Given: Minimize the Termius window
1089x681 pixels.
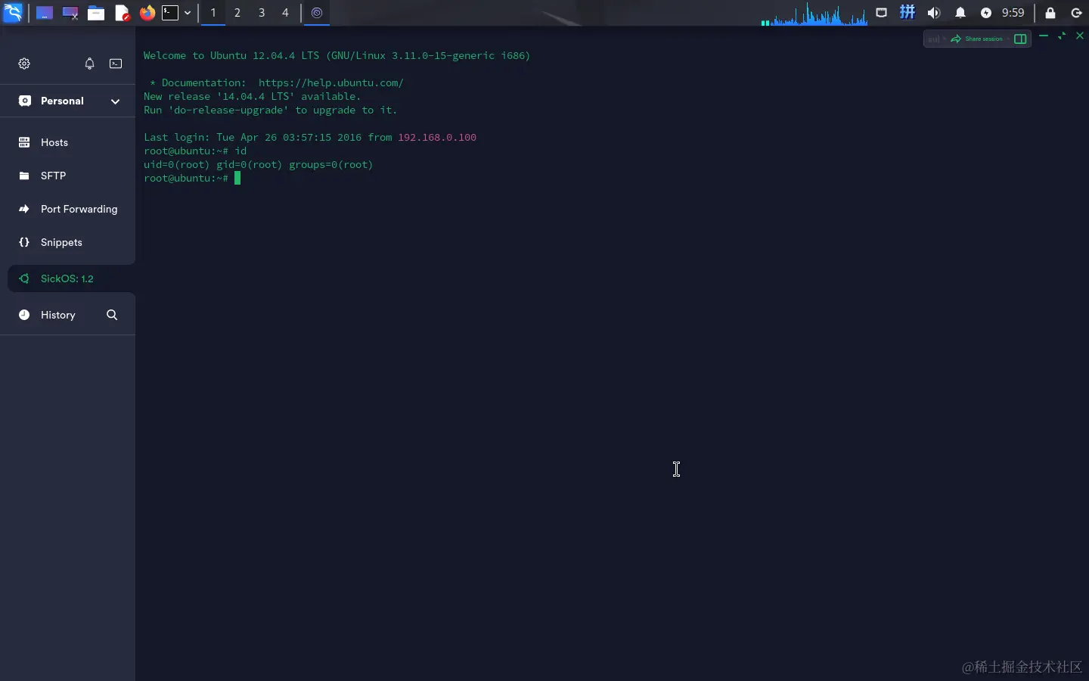Looking at the screenshot, I should tap(1044, 36).
